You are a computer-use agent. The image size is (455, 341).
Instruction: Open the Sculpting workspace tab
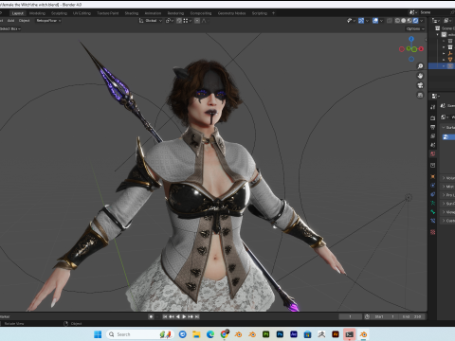pos(59,13)
